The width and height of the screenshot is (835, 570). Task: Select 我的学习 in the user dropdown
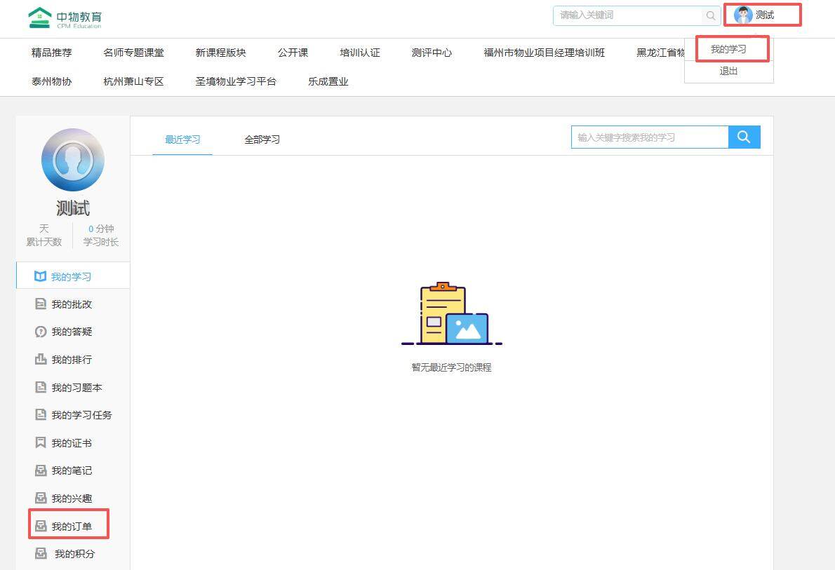click(728, 49)
